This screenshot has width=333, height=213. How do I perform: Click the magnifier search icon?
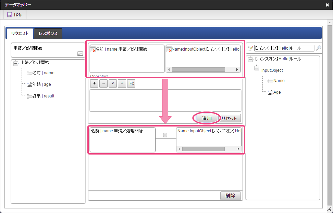pyautogui.click(x=319, y=48)
